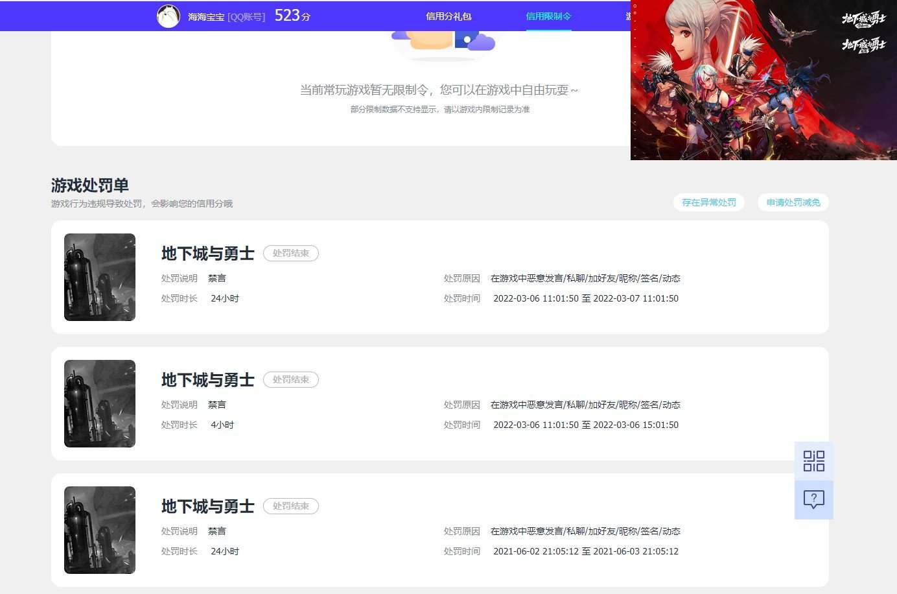Open game thumbnail in 2021-06-02 penalty card
897x594 pixels.
pos(100,530)
